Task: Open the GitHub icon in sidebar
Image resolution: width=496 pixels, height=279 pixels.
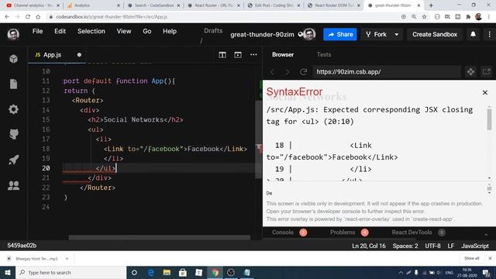Action: (13, 134)
